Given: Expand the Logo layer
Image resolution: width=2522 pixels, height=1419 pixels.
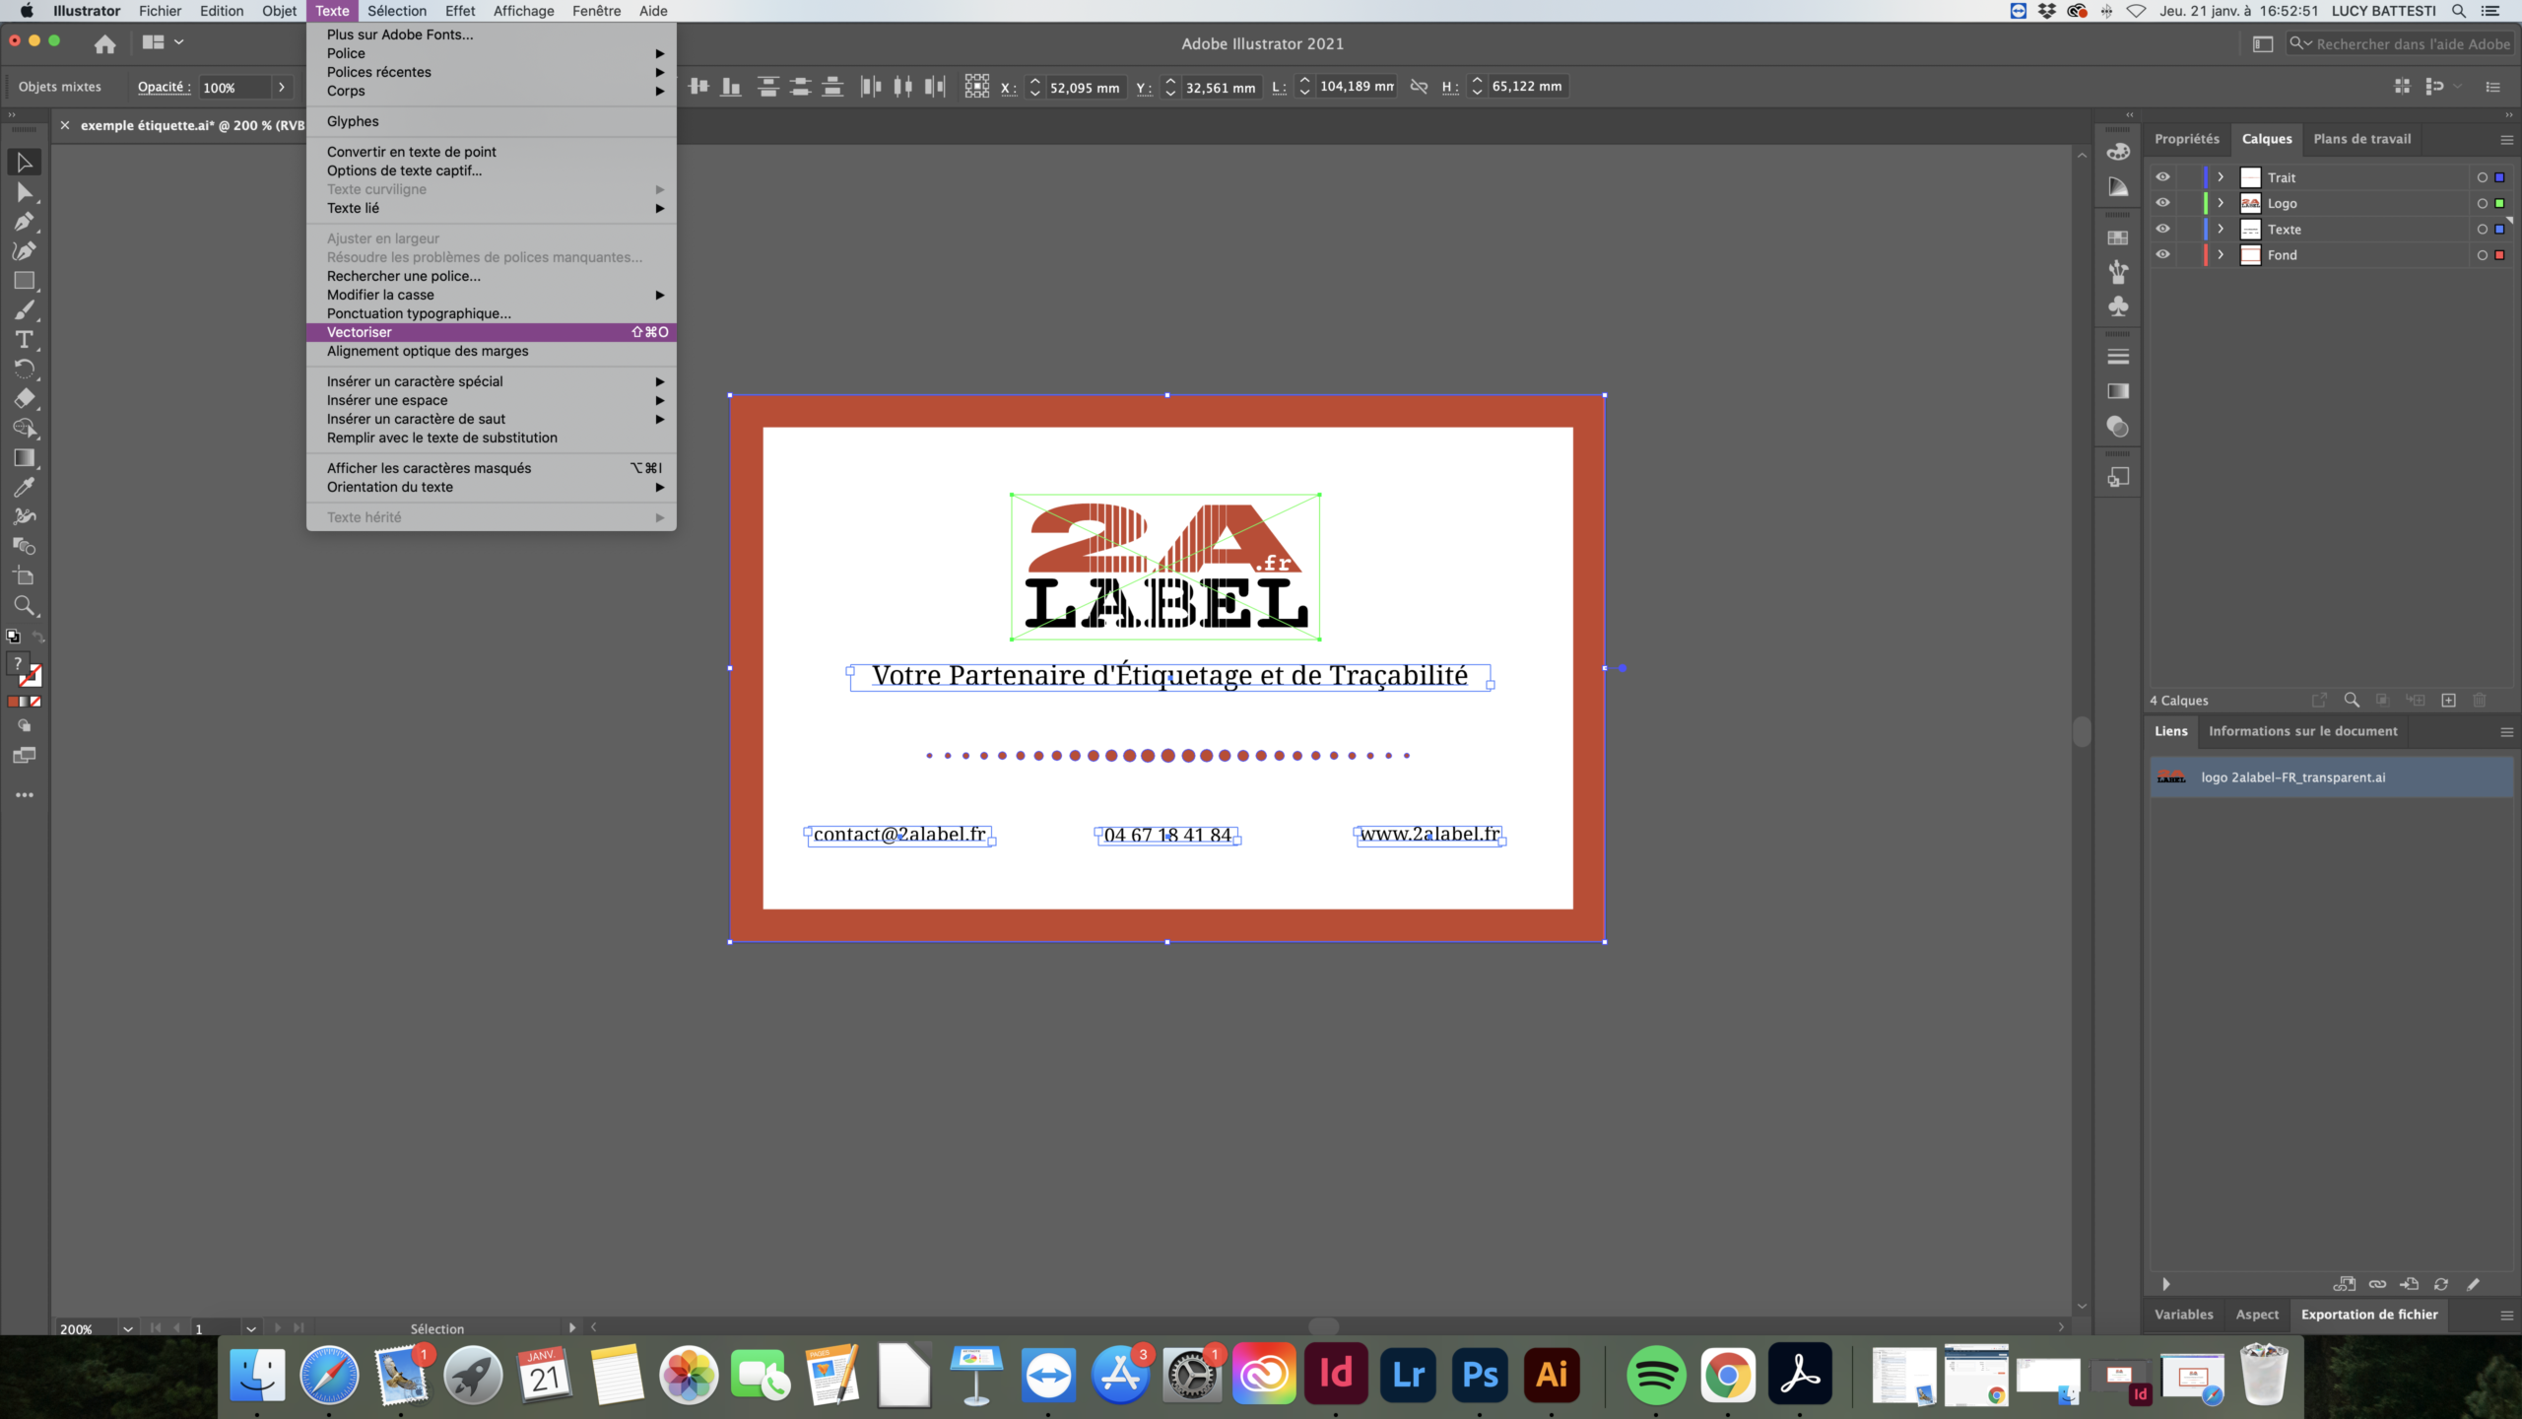Looking at the screenshot, I should point(2221,203).
